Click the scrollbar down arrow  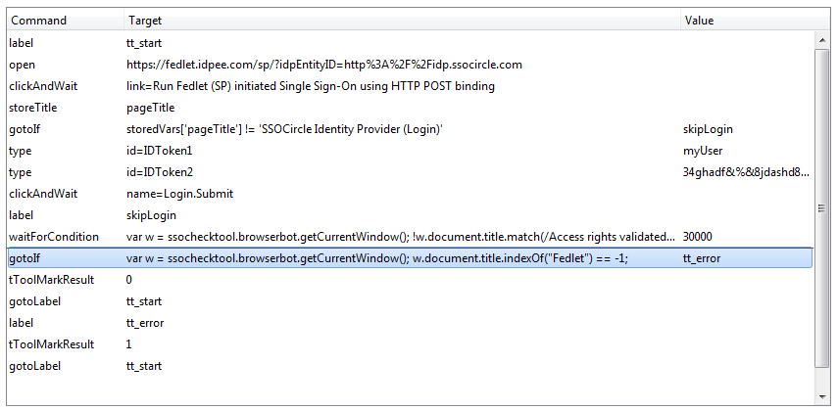821,396
